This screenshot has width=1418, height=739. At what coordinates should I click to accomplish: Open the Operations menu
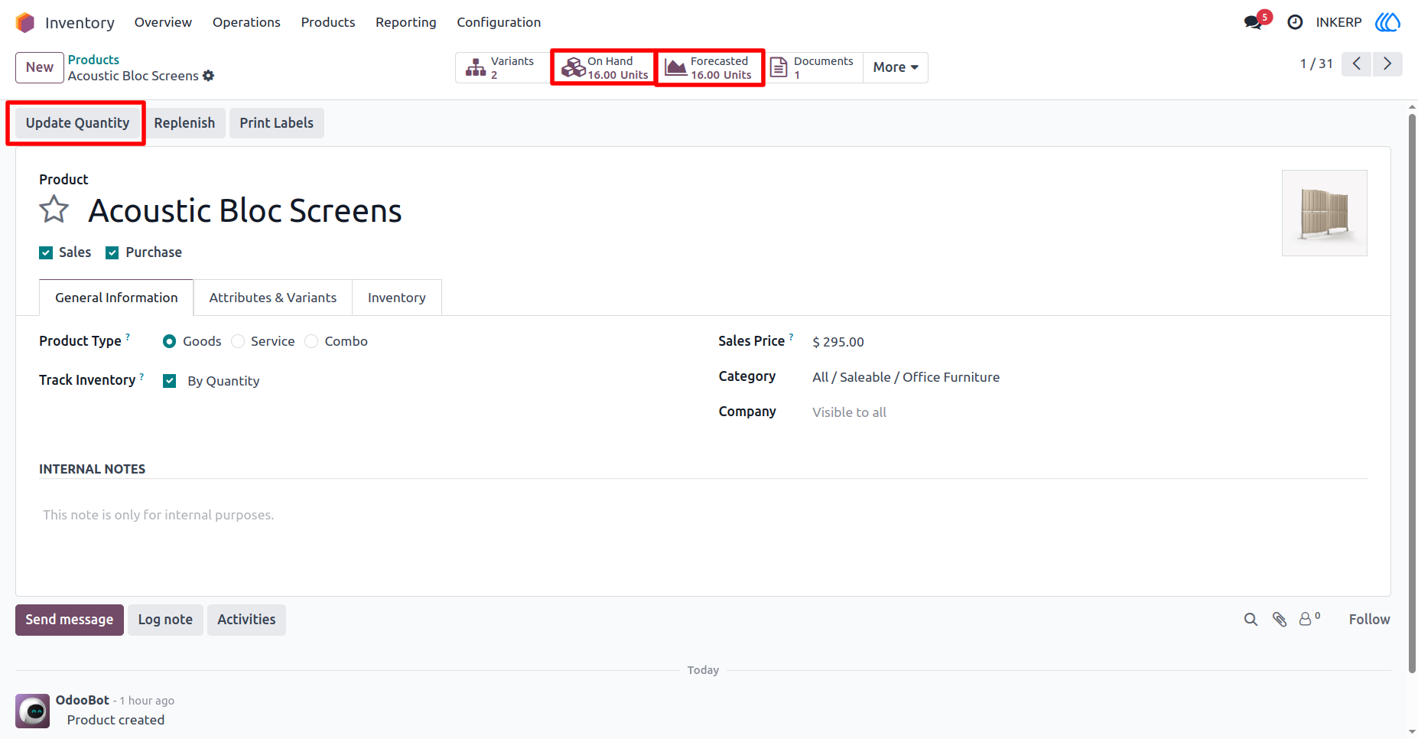tap(246, 22)
